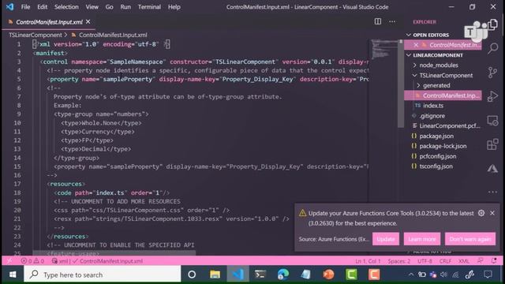The image size is (505, 284).
Task: Open the Edit menu
Action: 42,7
